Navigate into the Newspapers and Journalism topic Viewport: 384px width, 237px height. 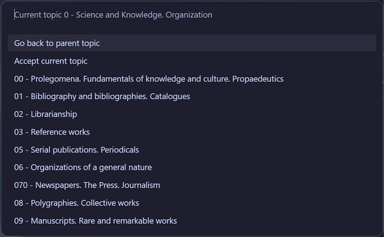click(x=192, y=185)
